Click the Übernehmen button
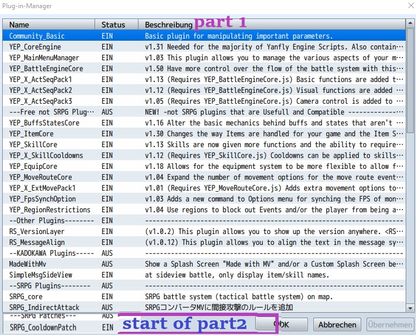The width and height of the screenshot is (416, 335). point(390,324)
